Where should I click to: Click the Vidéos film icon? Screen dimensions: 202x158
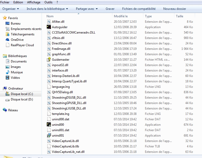pyautogui.click(x=7, y=77)
